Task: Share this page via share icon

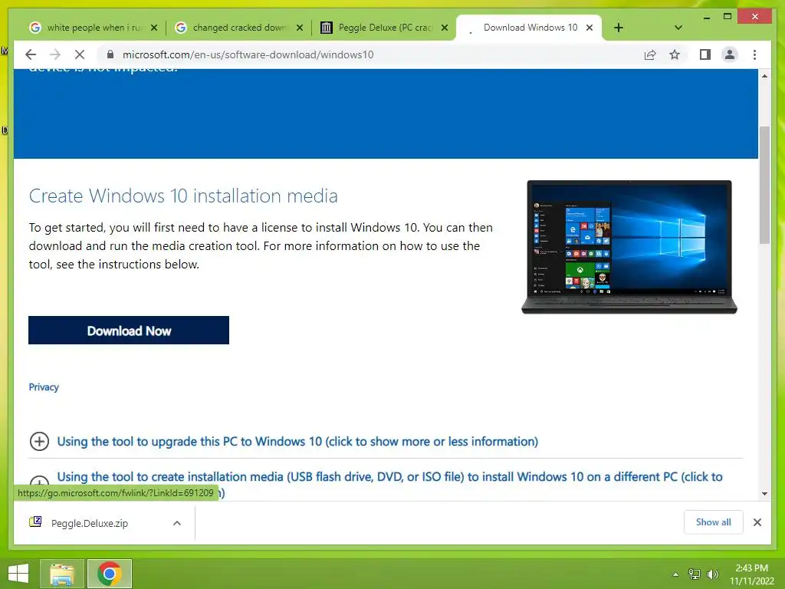Action: tap(650, 54)
